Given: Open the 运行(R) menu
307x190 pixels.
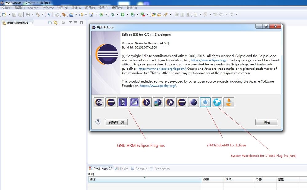Looking at the screenshot, I should pyautogui.click(x=103, y=8).
